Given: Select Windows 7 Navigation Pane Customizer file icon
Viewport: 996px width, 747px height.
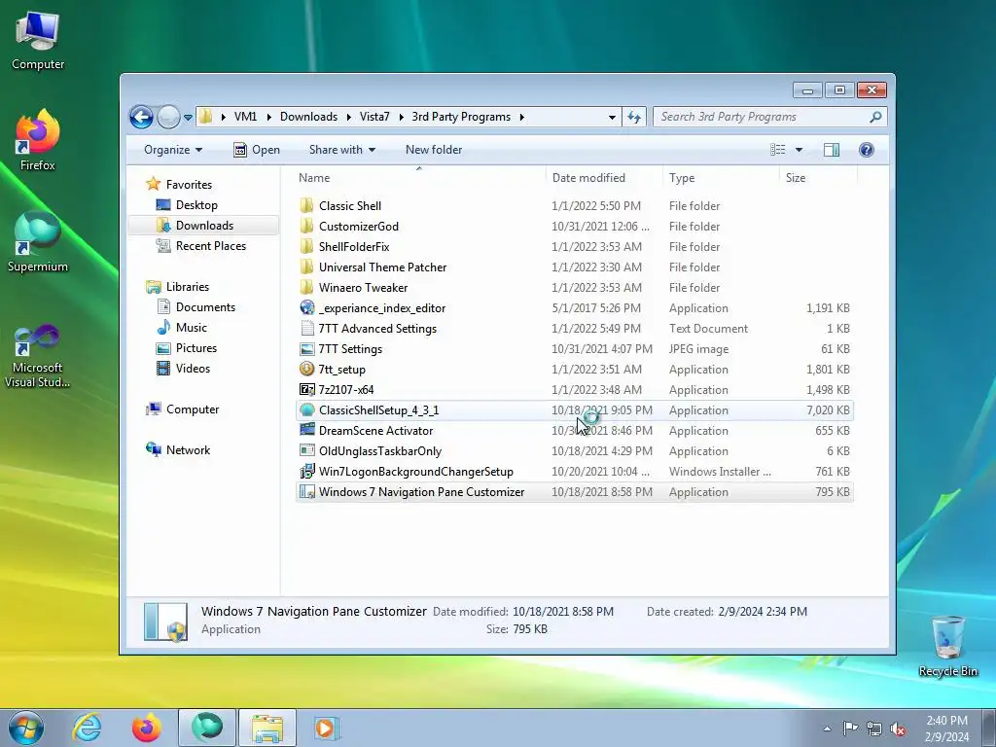Looking at the screenshot, I should click(306, 491).
